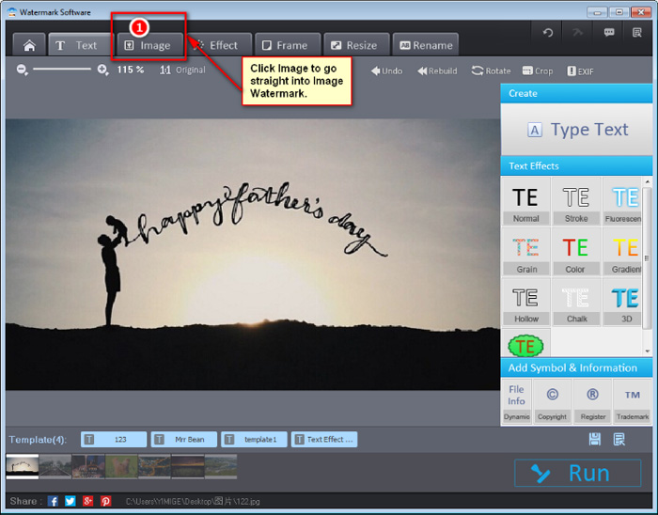658x515 pixels.
Task: Insert the Trademark symbol
Action: point(633,402)
